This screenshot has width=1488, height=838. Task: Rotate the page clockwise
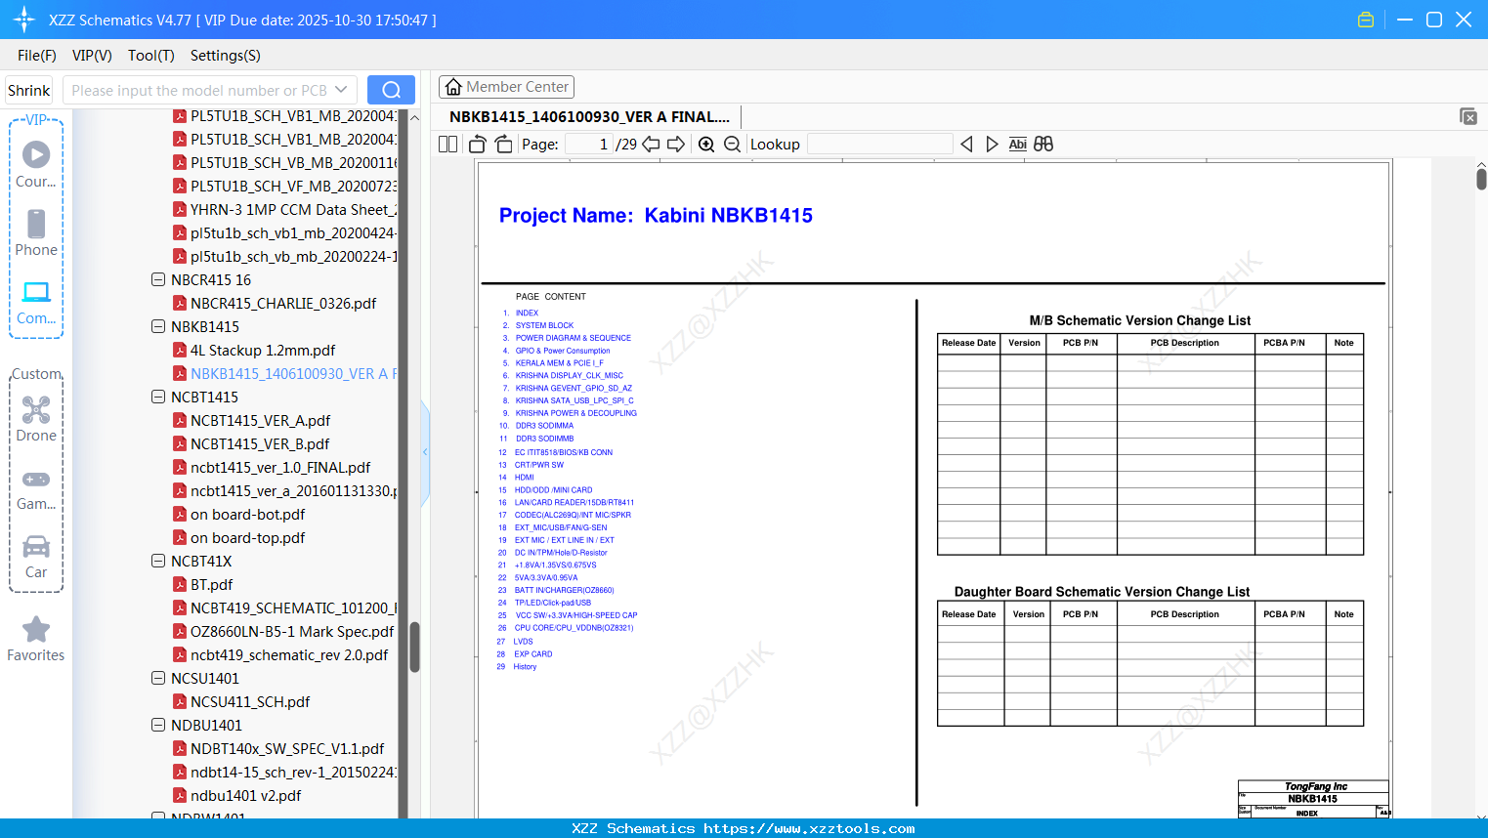[504, 145]
